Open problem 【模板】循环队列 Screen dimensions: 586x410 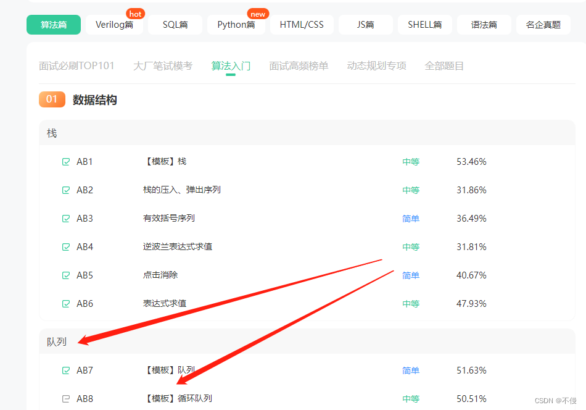pos(178,399)
